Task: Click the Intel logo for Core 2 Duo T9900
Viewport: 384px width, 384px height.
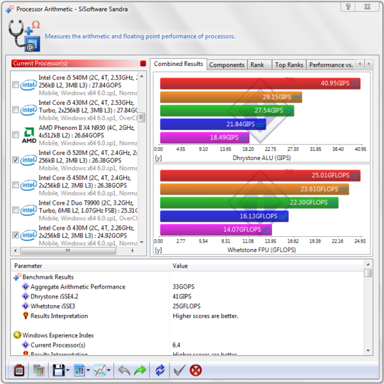Action: coord(28,210)
